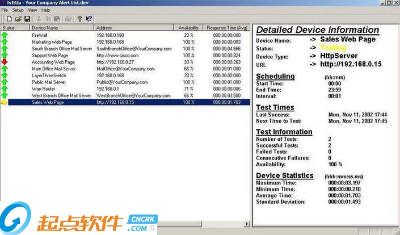Click the Print toolbar icon

[68, 19]
